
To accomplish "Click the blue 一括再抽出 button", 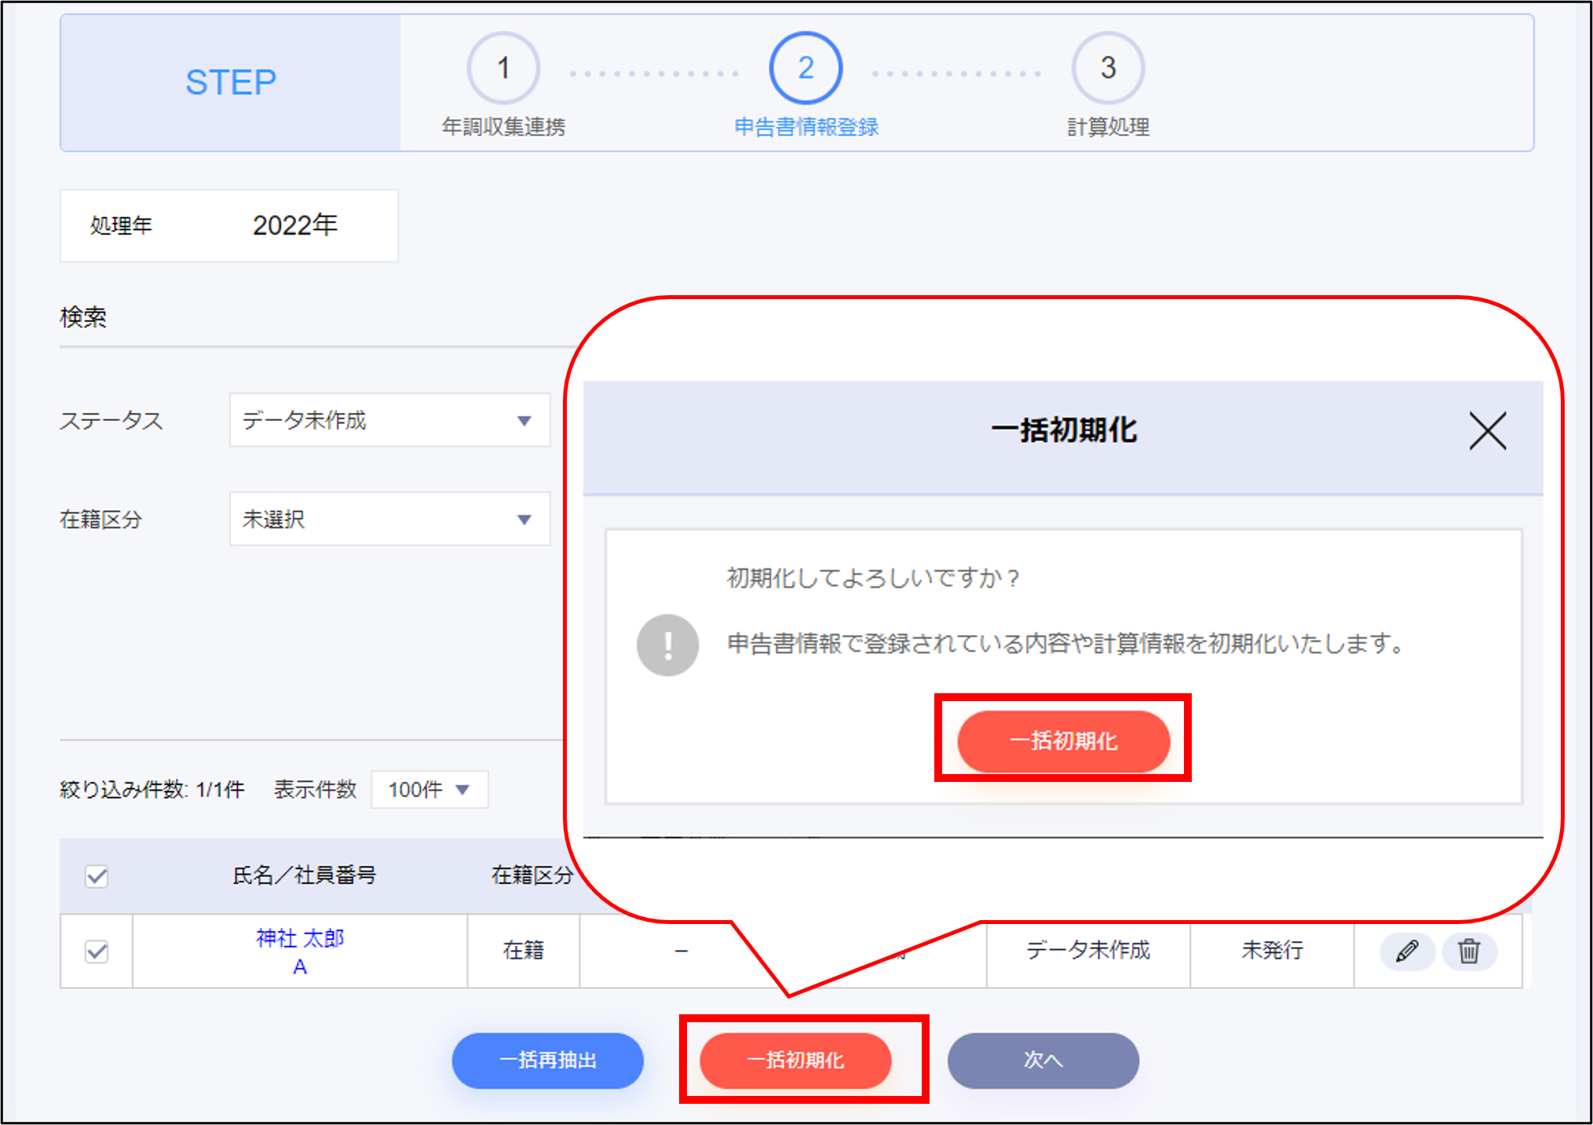I will click(x=547, y=1061).
